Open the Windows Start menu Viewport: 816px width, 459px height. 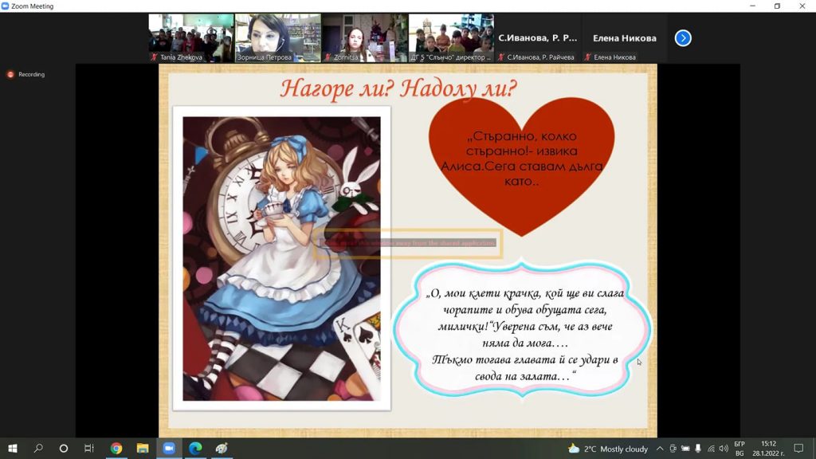point(13,448)
